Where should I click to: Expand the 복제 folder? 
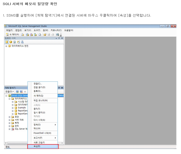coord(9,123)
